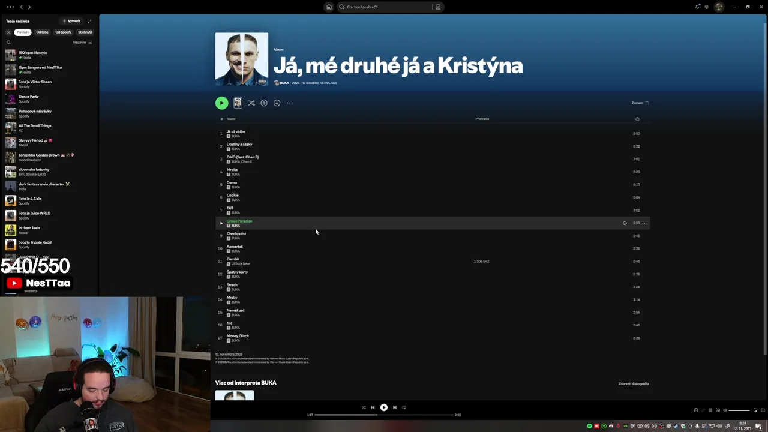Open the Zoznam view options dropdown
This screenshot has height=432, width=768.
pos(640,103)
